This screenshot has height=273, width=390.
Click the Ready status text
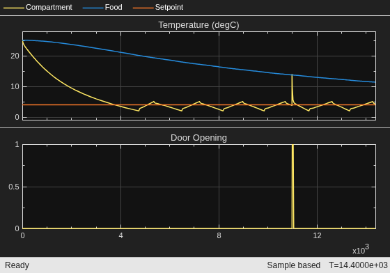(17, 265)
